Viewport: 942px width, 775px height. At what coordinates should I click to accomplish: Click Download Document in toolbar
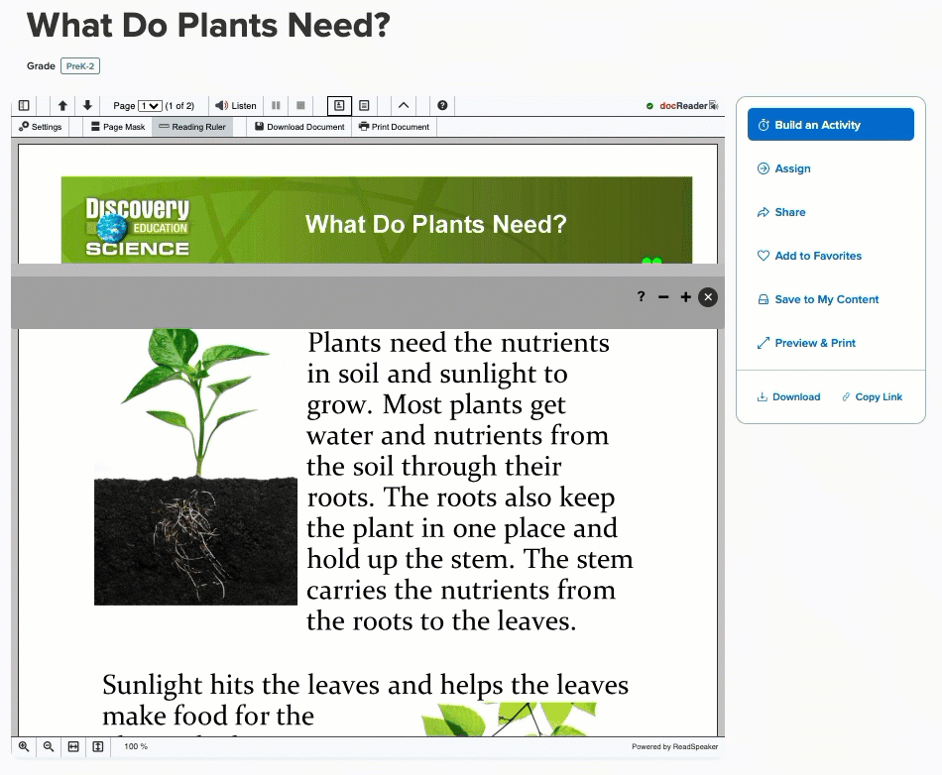pyautogui.click(x=299, y=127)
